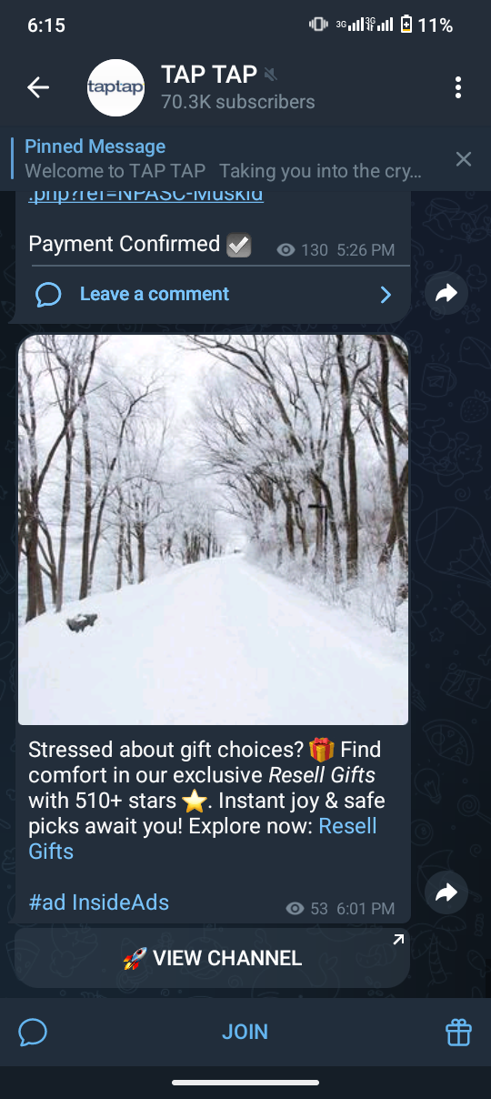Share the Payment Confirmed post
The height and width of the screenshot is (1099, 491).
tap(446, 293)
